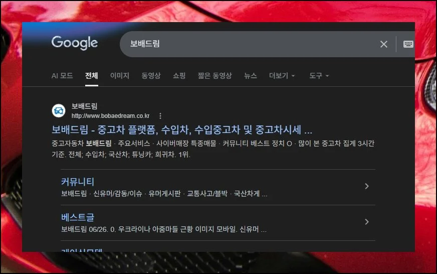Expand the 더보기 dropdown

tap(282, 76)
